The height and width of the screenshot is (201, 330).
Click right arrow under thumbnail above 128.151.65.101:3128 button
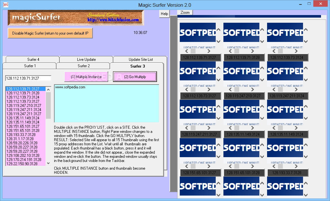pyautogui.click(x=252, y=166)
